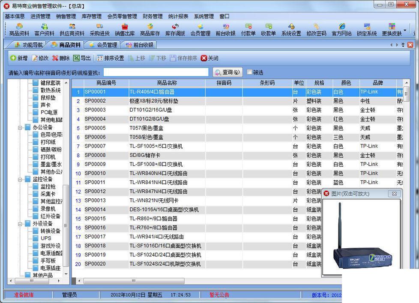Select row SP00010 TL-WR840N
This screenshot has height=303, width=419.
tap(237, 174)
